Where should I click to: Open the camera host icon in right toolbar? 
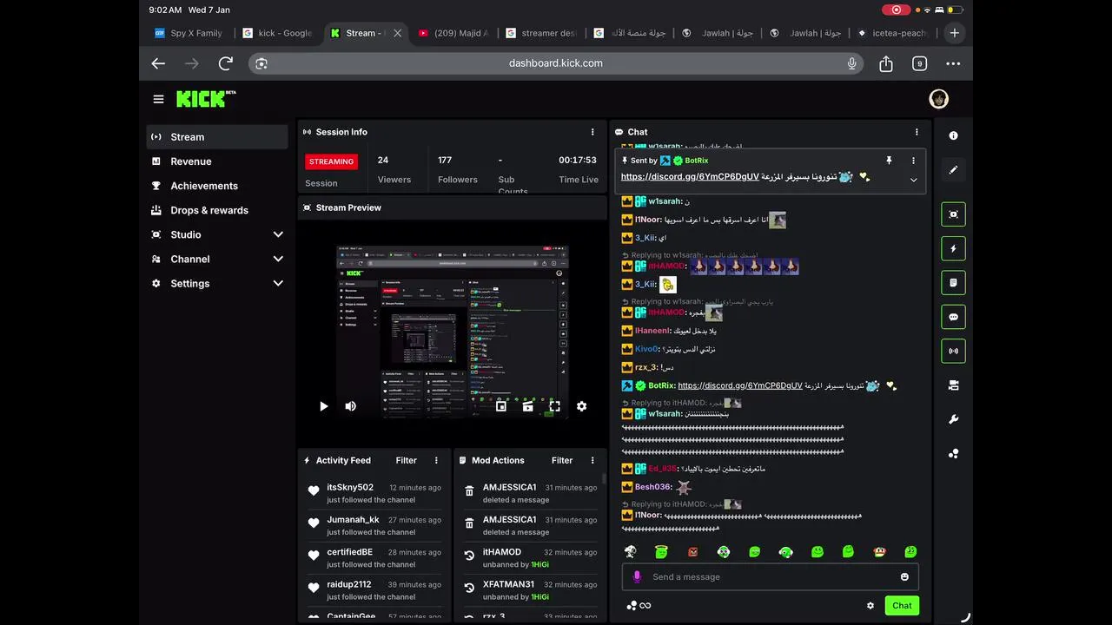point(953,385)
